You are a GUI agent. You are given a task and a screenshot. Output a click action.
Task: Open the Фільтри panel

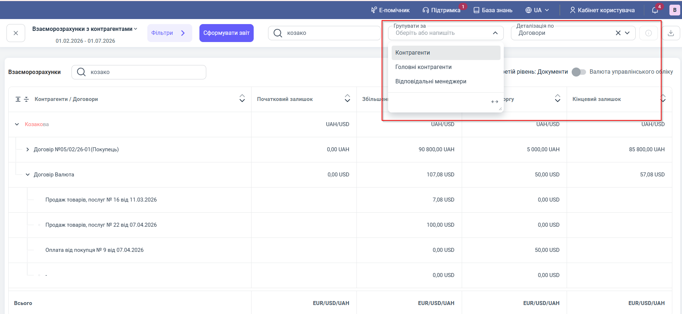point(170,33)
